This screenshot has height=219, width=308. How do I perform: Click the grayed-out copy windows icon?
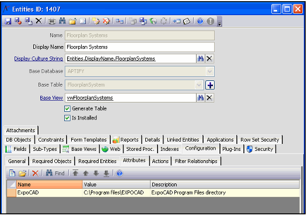[x=133, y=21]
